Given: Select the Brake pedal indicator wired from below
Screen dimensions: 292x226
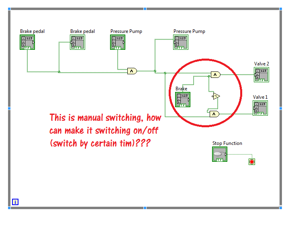Looking at the screenshot, I should click(78, 42).
